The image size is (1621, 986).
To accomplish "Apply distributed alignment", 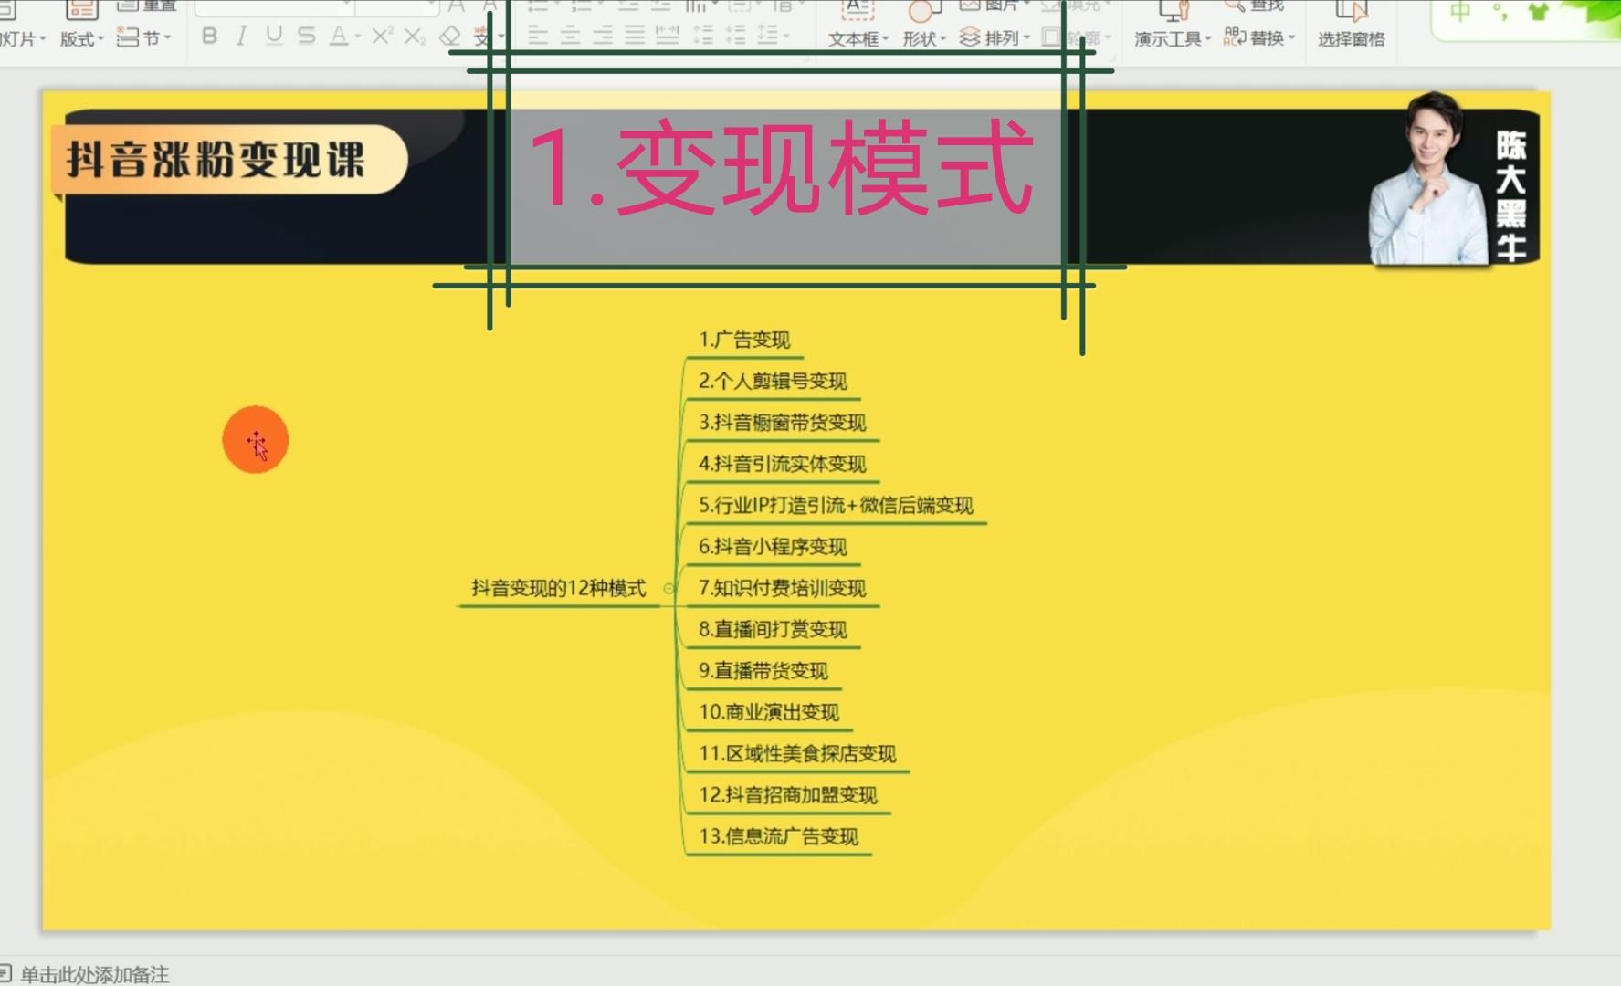I will pos(668,37).
